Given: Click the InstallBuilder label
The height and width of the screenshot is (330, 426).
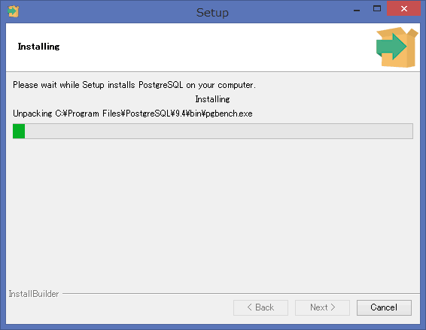Looking at the screenshot, I should (34, 294).
